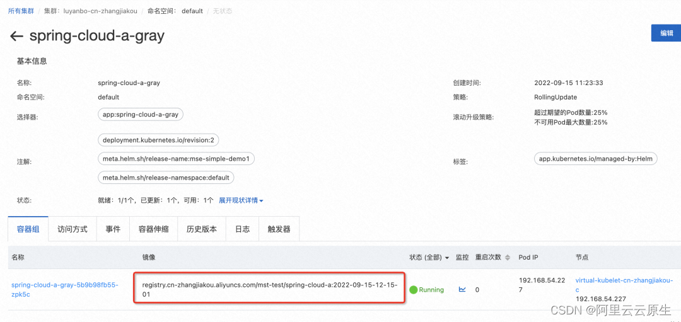Switch to 访问方式 tab
Screen dimensions: 681x322
(73, 229)
